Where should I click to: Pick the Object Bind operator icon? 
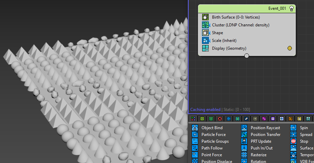tap(195, 128)
